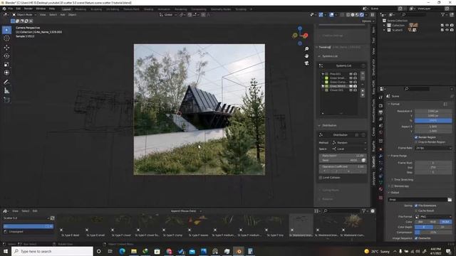The height and width of the screenshot is (256, 456).
Task: Toggle camera view with the camera icon
Action: [x=306, y=63]
